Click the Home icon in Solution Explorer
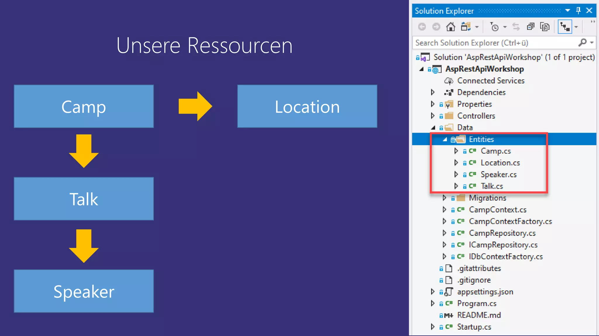The width and height of the screenshot is (599, 336). 450,27
